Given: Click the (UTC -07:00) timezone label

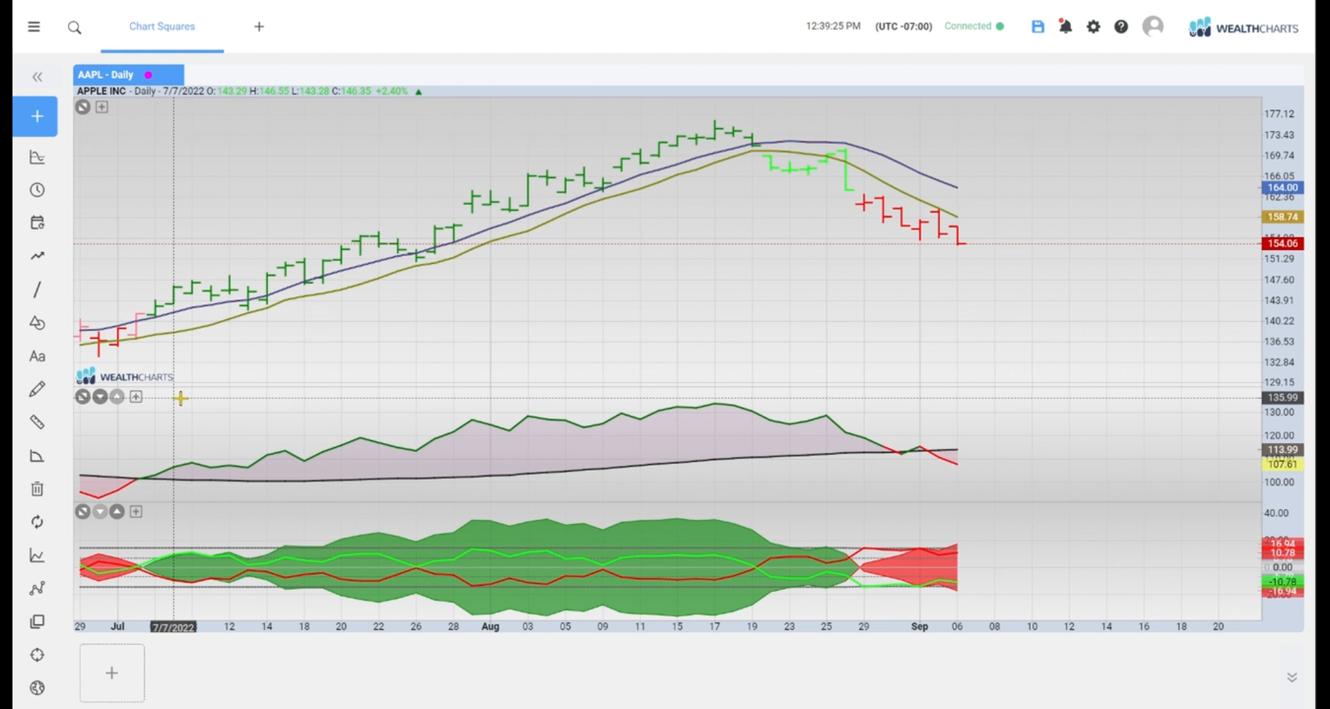Looking at the screenshot, I should tap(903, 26).
